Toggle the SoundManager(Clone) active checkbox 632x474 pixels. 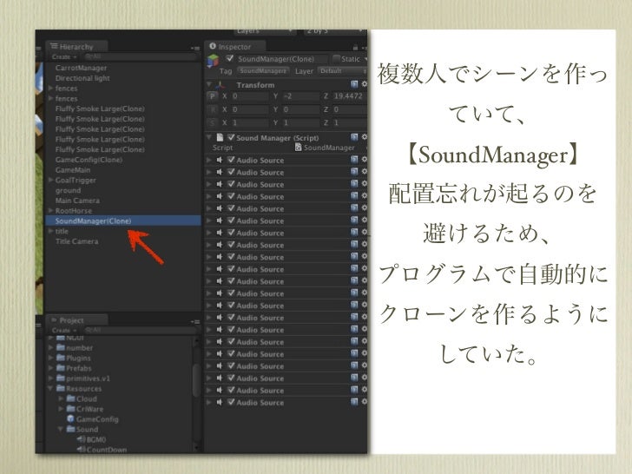point(230,58)
